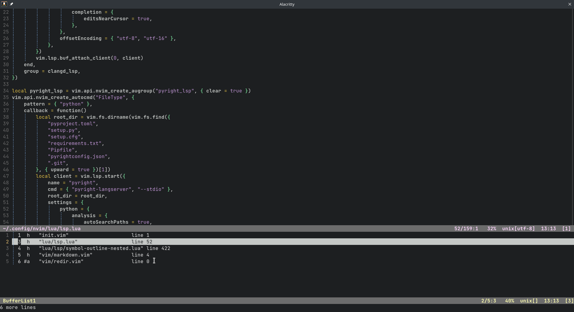Click "clangd_lsp" on line 31
The image size is (574, 312).
(x=62, y=71)
